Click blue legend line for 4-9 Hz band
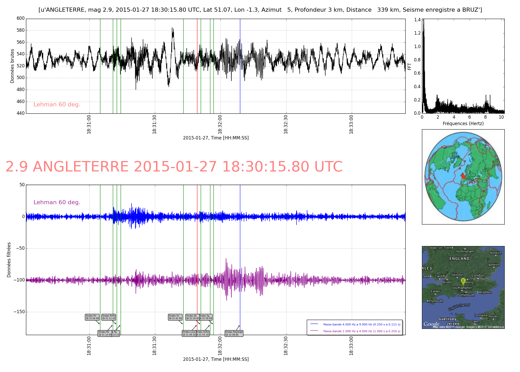520x372 pixels. [x=314, y=324]
